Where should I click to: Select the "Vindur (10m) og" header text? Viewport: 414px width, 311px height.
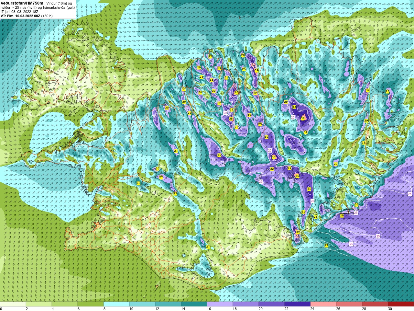tap(59, 3)
